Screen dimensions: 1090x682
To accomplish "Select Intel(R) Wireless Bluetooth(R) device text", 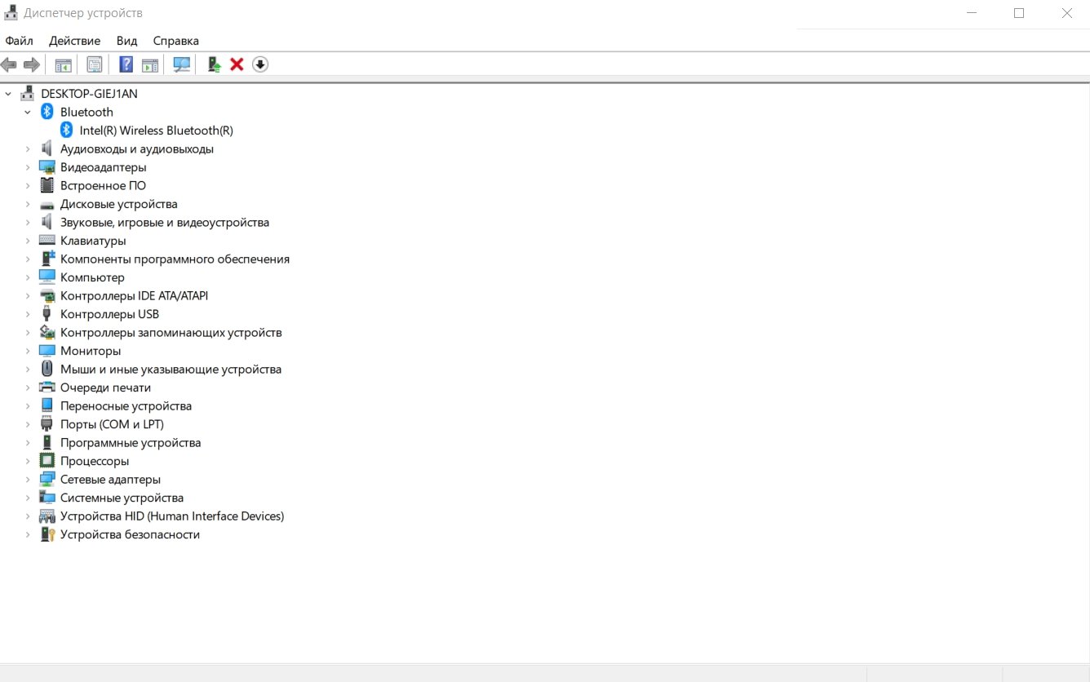I will 157,131.
